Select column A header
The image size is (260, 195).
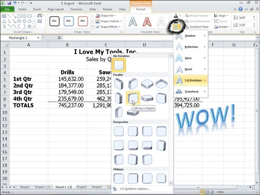click(x=29, y=45)
